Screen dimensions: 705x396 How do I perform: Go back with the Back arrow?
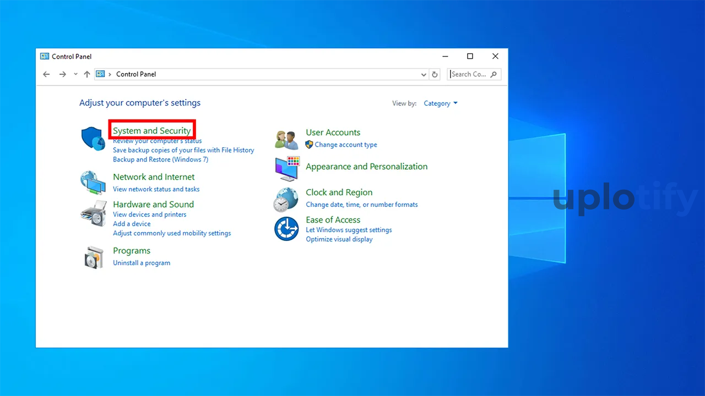point(46,74)
